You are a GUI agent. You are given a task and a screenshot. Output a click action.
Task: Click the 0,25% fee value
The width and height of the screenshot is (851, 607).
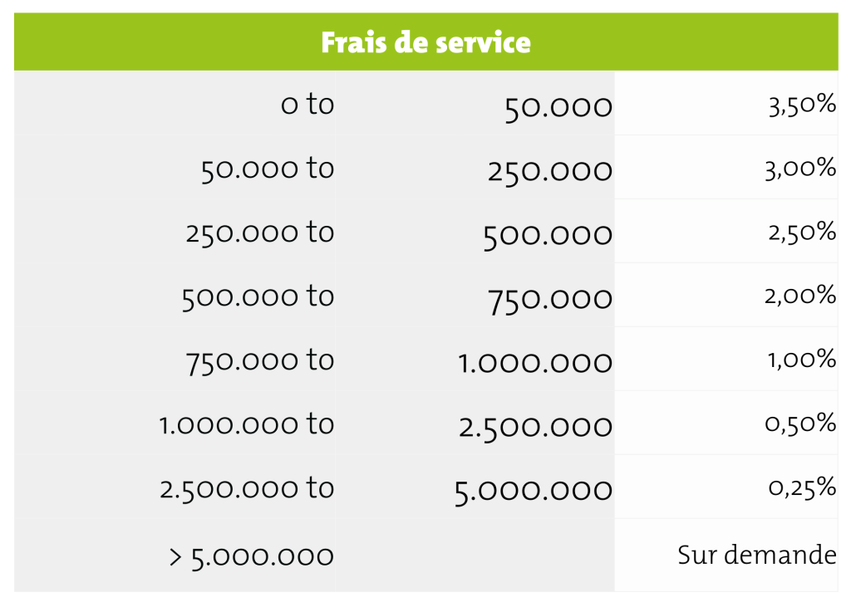coord(802,487)
